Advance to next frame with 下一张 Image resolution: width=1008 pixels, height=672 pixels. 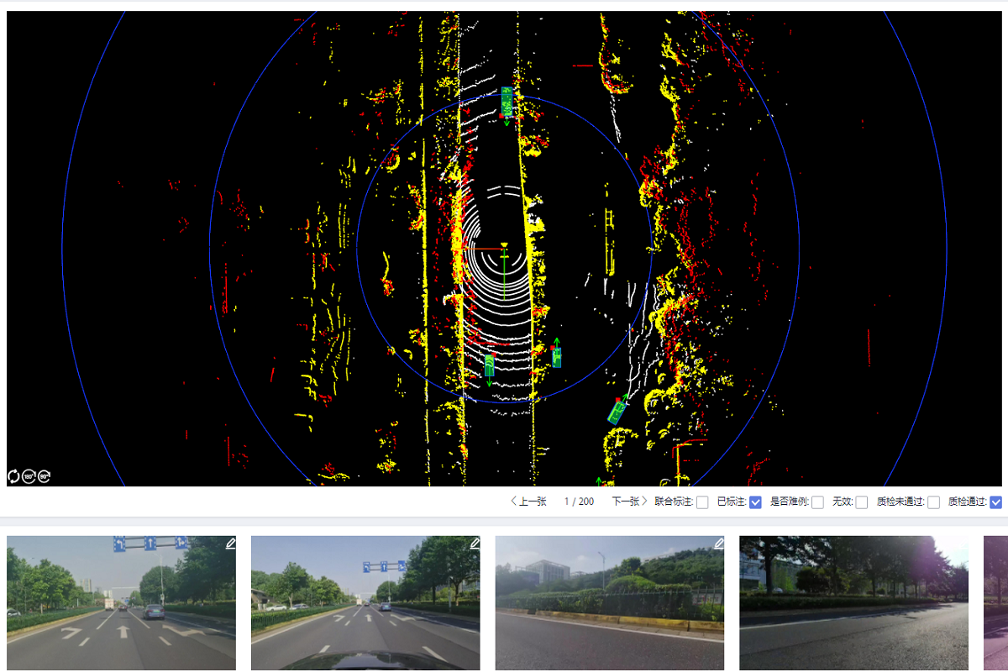click(x=629, y=501)
